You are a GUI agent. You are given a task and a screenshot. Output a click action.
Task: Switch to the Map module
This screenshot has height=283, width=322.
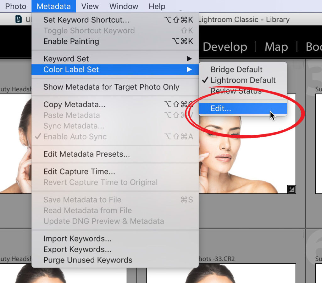click(276, 47)
